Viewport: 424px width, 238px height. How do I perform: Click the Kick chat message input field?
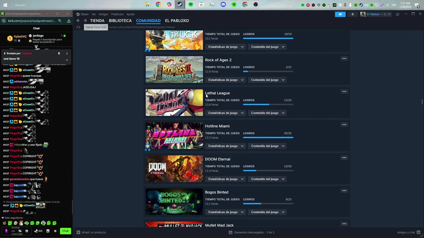coord(17,231)
